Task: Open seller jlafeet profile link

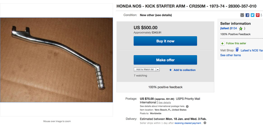Action: tap(224, 28)
